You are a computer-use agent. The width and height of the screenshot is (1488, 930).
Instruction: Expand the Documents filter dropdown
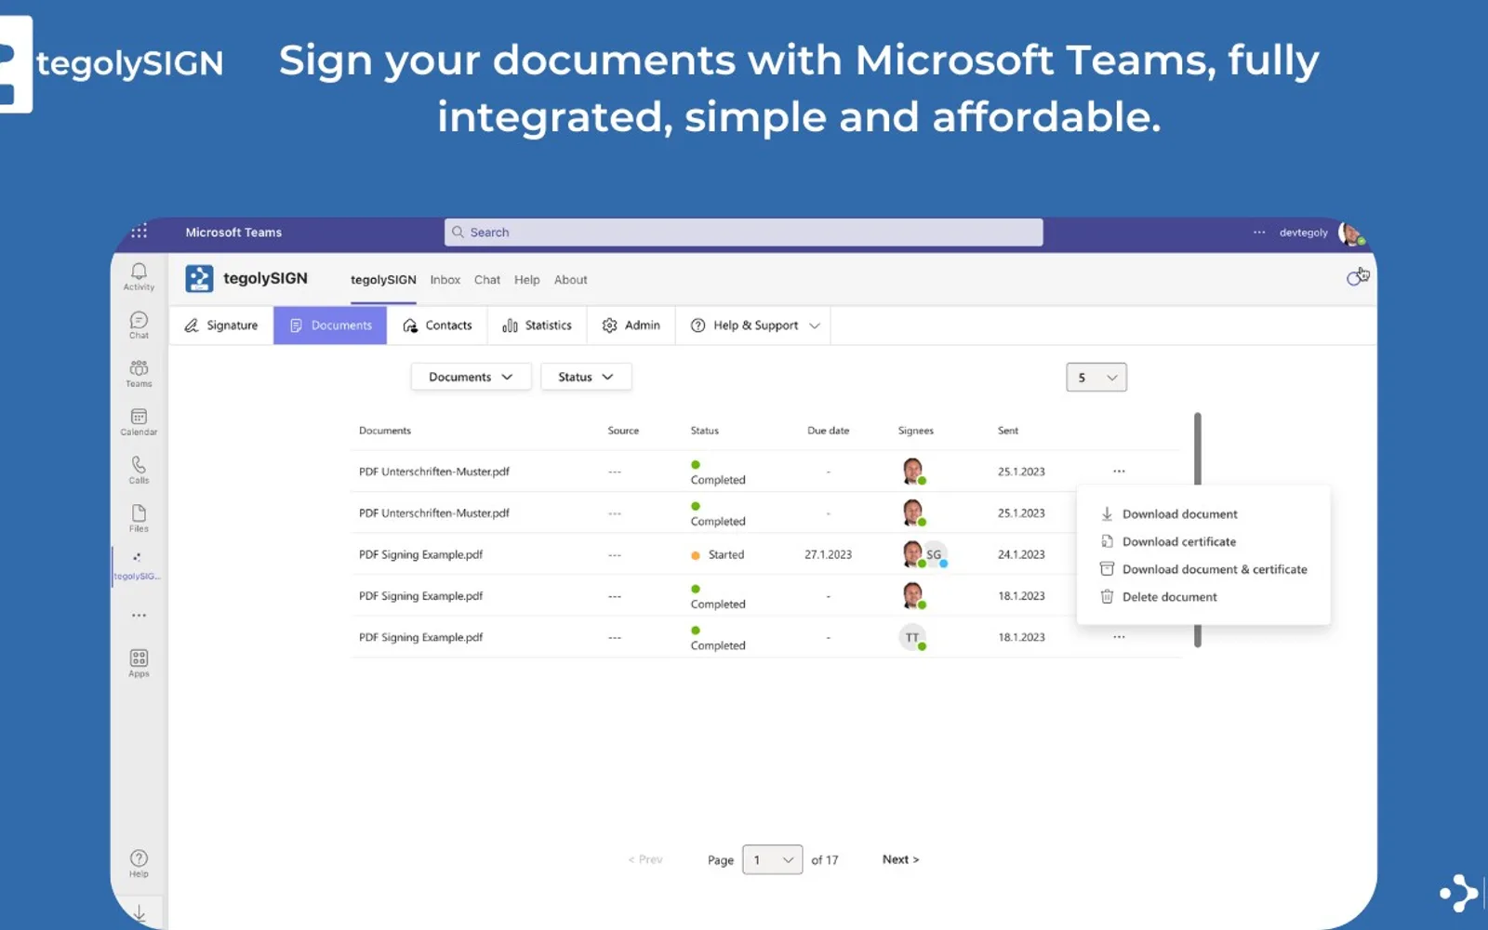[471, 377]
